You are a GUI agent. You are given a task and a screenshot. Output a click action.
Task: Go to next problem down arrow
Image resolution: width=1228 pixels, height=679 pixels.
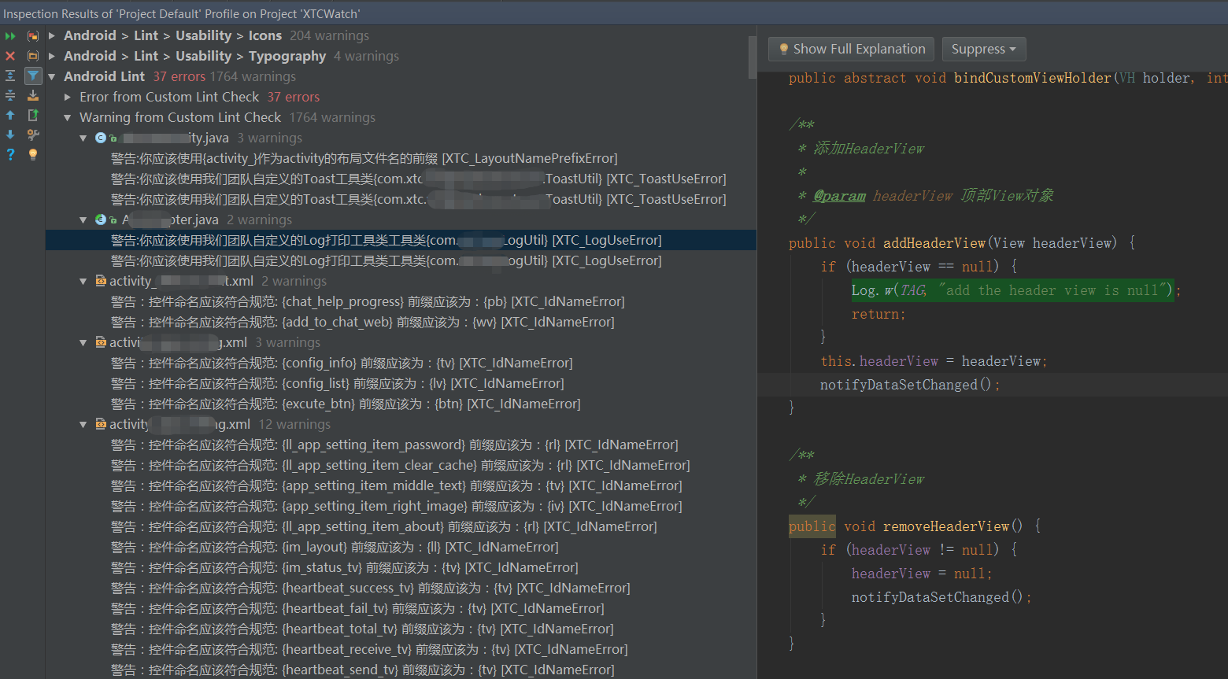[10, 135]
